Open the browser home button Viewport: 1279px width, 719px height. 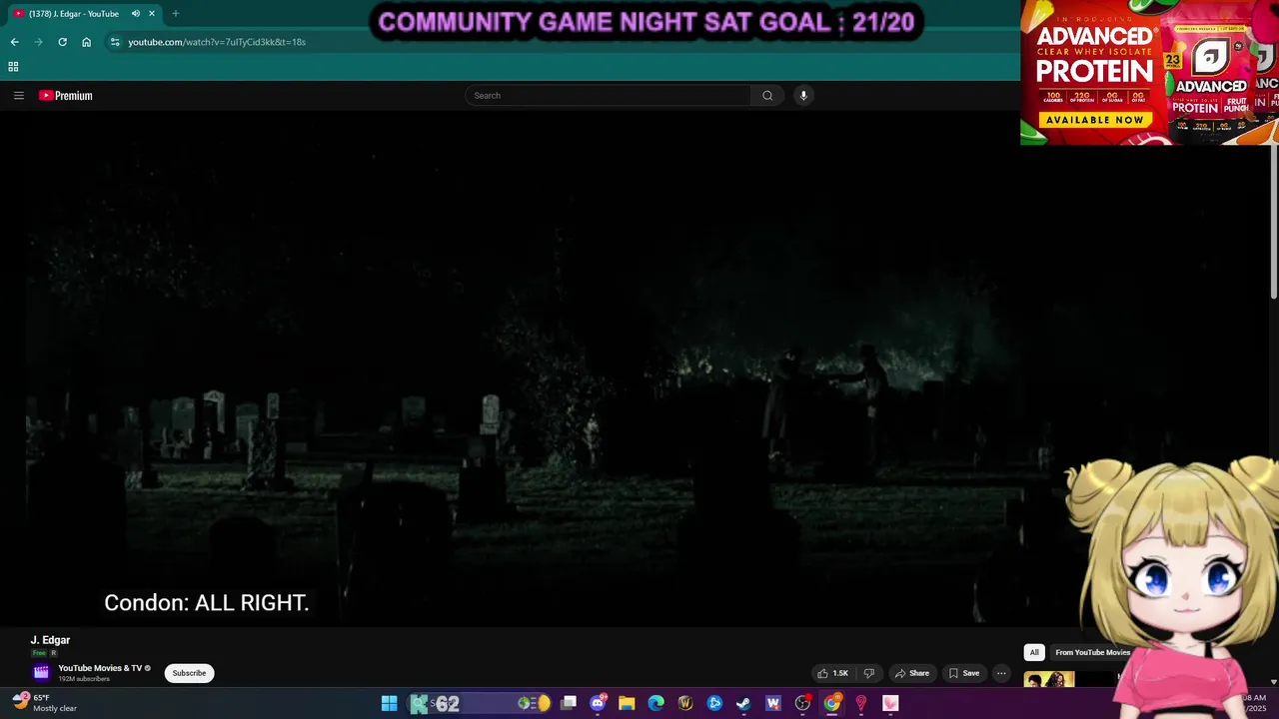click(86, 42)
